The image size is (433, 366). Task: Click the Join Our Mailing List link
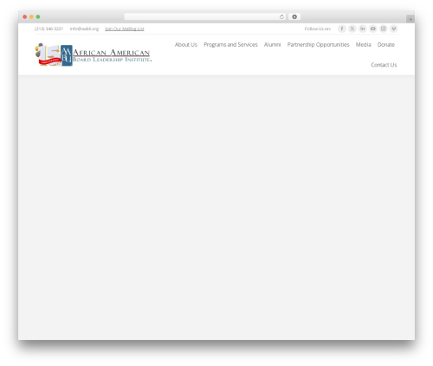tap(125, 29)
